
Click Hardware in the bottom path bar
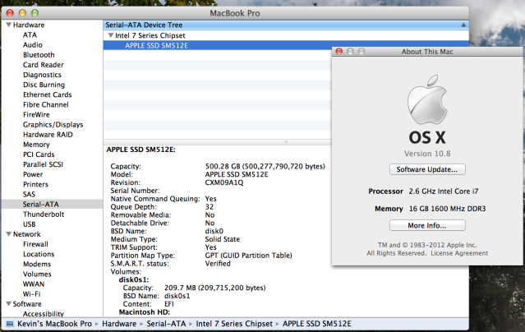click(x=119, y=324)
